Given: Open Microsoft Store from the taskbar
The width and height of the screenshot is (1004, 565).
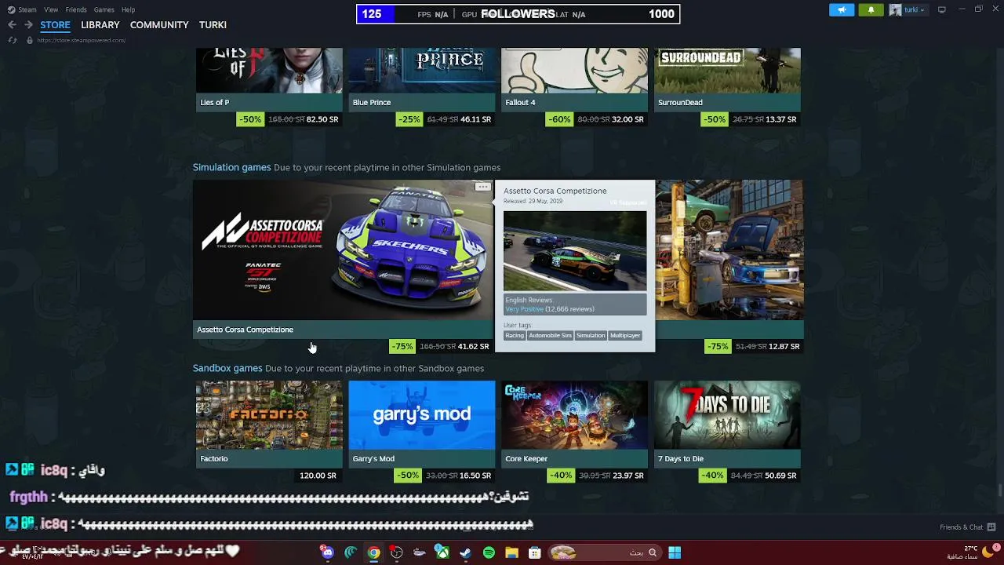Looking at the screenshot, I should [535, 552].
